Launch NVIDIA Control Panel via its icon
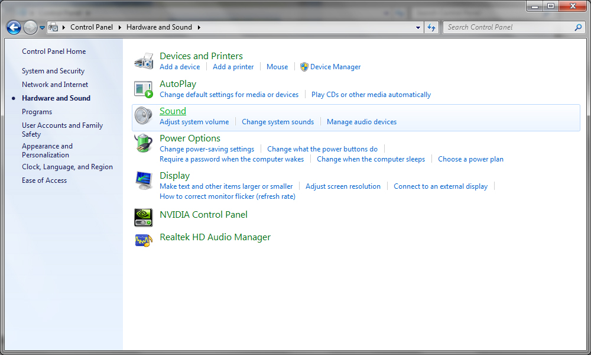 click(x=143, y=217)
